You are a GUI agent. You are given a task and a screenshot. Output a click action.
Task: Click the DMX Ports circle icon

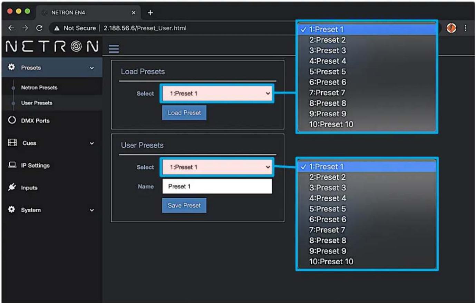click(12, 120)
